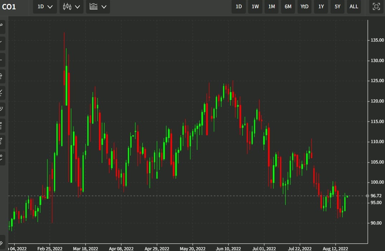
Task: Set the range to 1Y
Action: [321, 7]
